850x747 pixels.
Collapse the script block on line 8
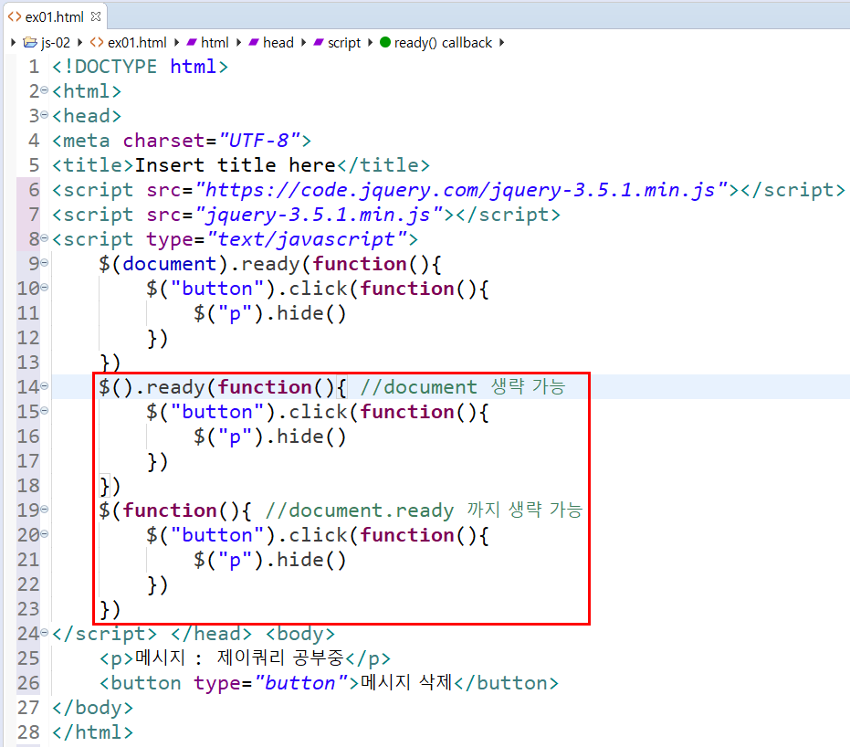tap(45, 238)
